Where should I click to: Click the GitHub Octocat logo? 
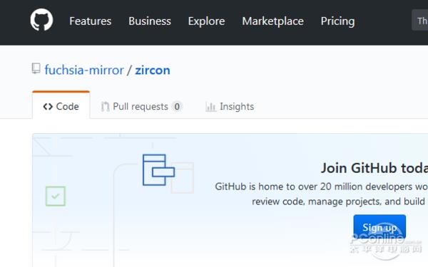(x=41, y=20)
